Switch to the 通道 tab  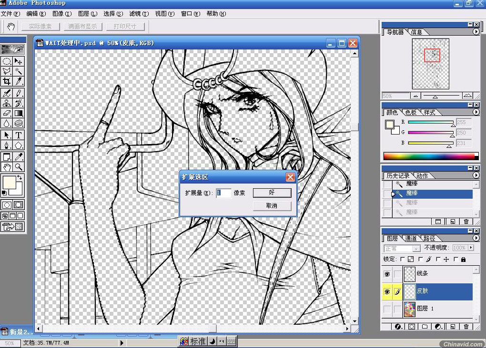point(411,238)
